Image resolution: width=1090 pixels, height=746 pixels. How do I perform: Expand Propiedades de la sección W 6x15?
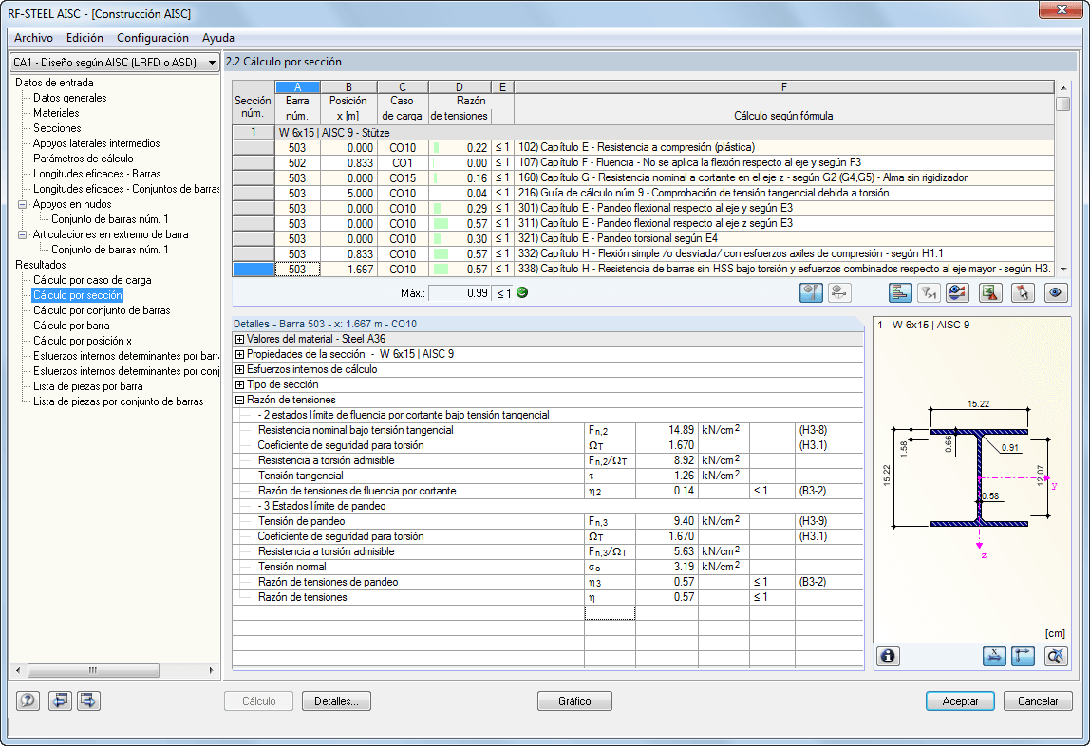(239, 354)
